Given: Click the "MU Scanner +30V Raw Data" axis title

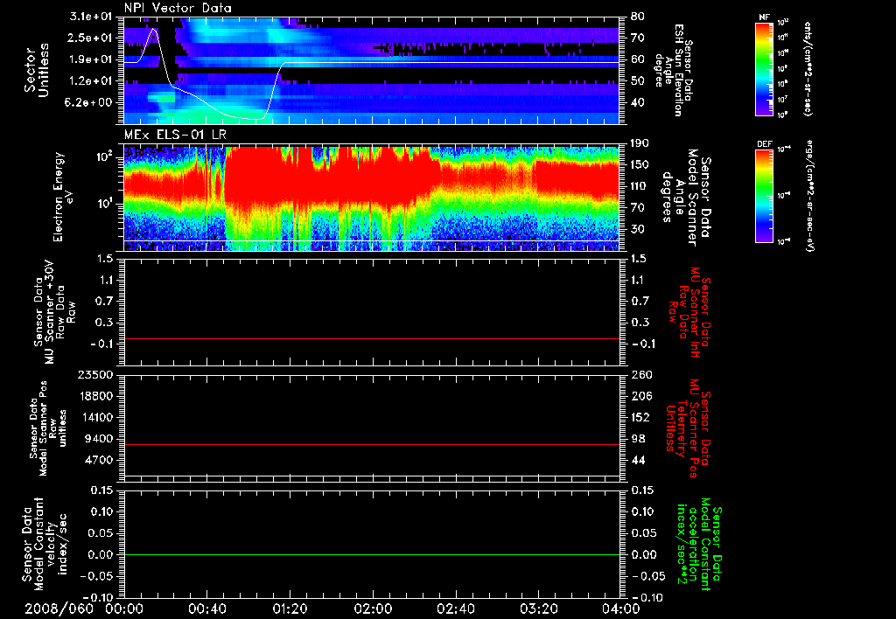Looking at the screenshot, I should pyautogui.click(x=55, y=311).
